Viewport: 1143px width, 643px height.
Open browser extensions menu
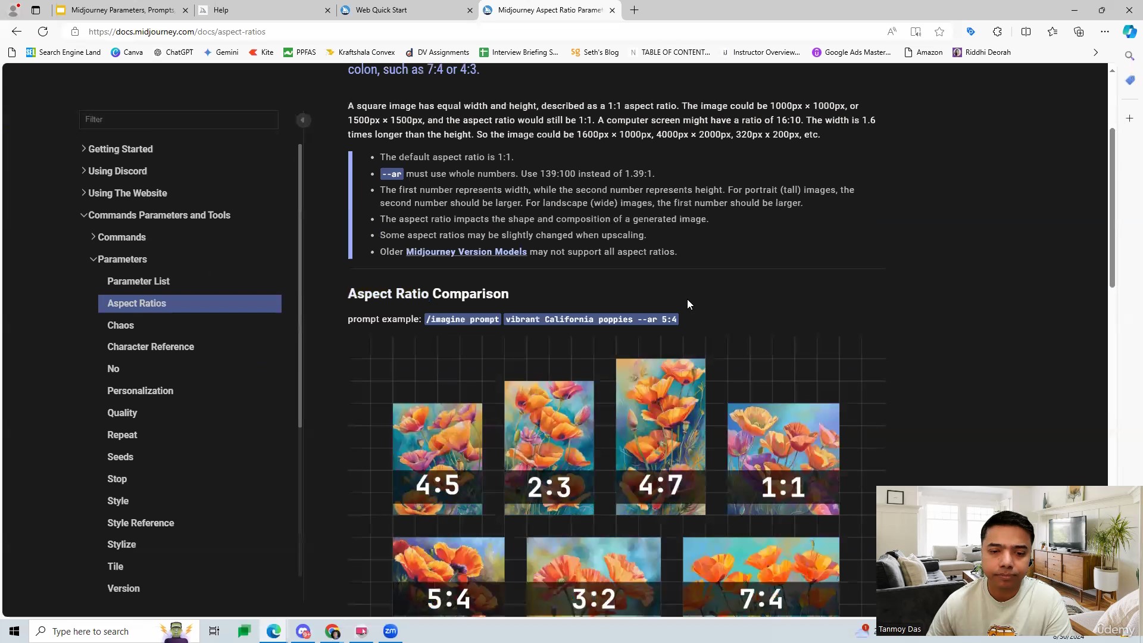[x=997, y=32]
